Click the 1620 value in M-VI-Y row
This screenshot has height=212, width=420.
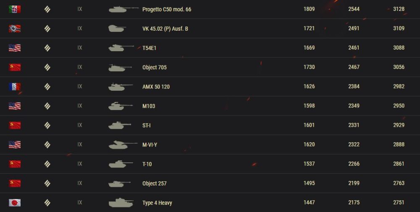[x=309, y=144]
